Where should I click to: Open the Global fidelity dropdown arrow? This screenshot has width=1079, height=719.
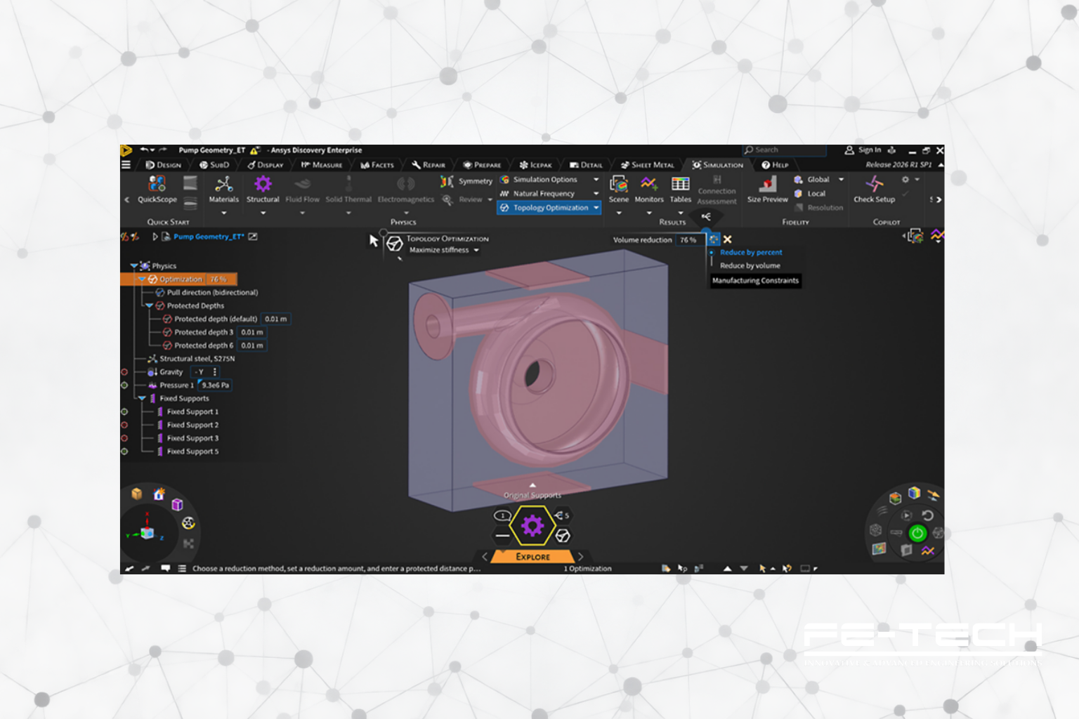point(841,180)
